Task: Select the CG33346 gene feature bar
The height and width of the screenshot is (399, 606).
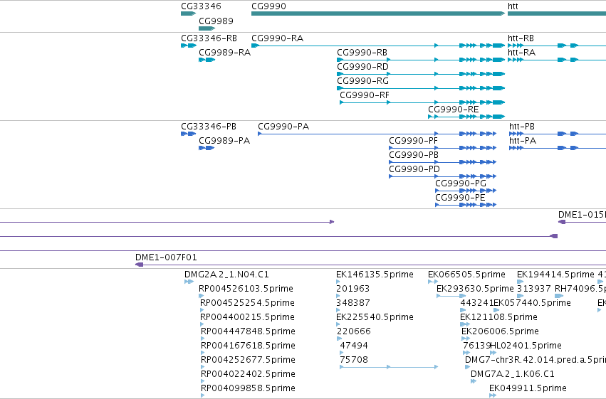Action: tap(188, 14)
